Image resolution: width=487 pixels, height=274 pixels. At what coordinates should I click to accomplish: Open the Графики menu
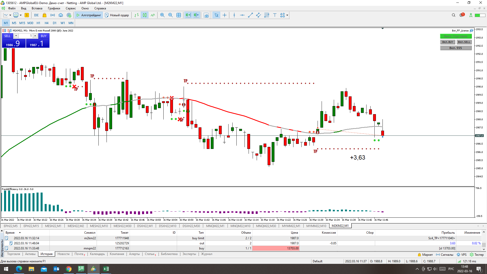click(54, 8)
